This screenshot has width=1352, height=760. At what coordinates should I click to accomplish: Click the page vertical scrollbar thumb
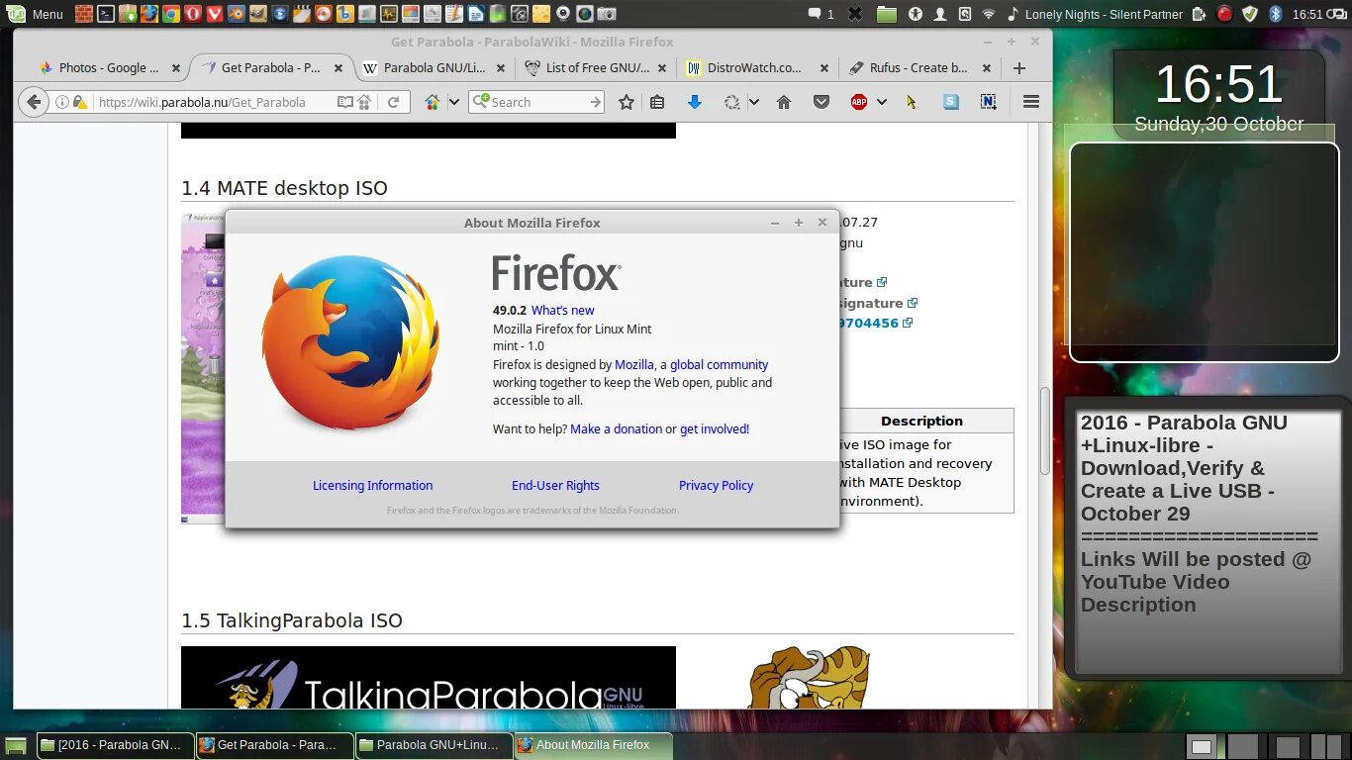[x=1044, y=431]
